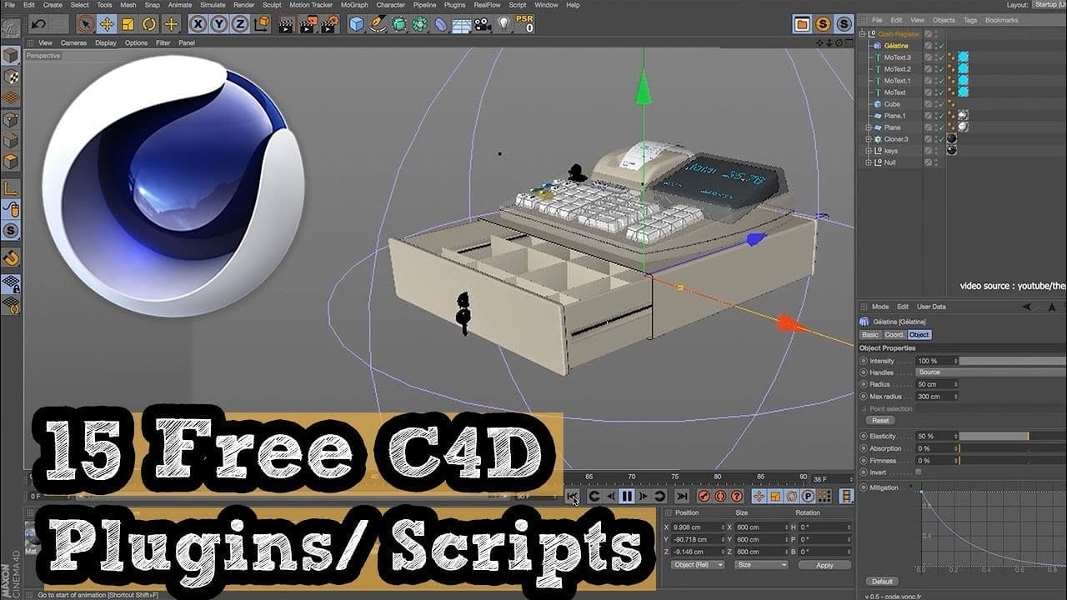Select the MoText.3 text object icon

(877, 57)
